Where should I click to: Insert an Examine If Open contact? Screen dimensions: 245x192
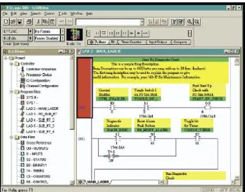[118, 33]
